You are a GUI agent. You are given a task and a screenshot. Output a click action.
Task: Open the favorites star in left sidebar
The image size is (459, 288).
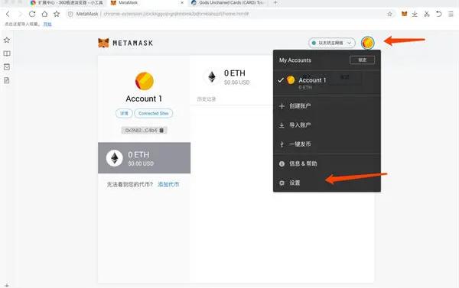point(7,40)
